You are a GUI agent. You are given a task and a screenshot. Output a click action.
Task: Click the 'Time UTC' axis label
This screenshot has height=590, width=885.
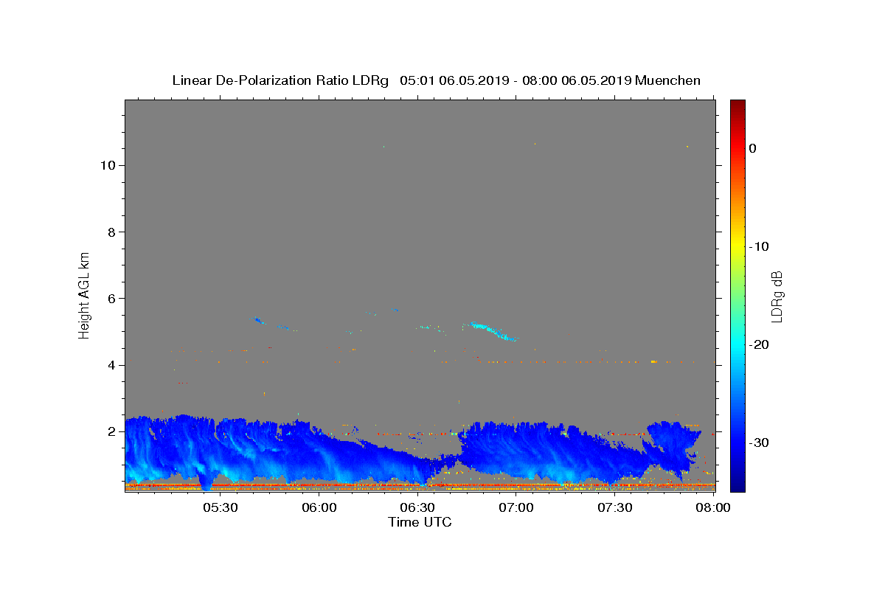coord(420,522)
